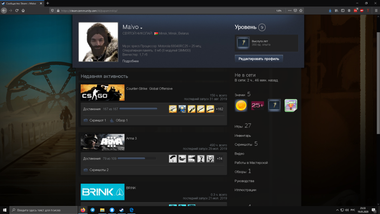The image size is (380, 214).
Task: Click the +162 more achievements link
Action: (220, 109)
